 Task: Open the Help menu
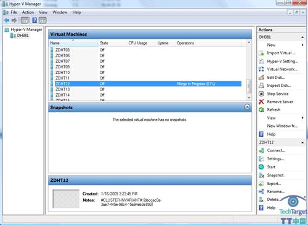click(x=76, y=12)
